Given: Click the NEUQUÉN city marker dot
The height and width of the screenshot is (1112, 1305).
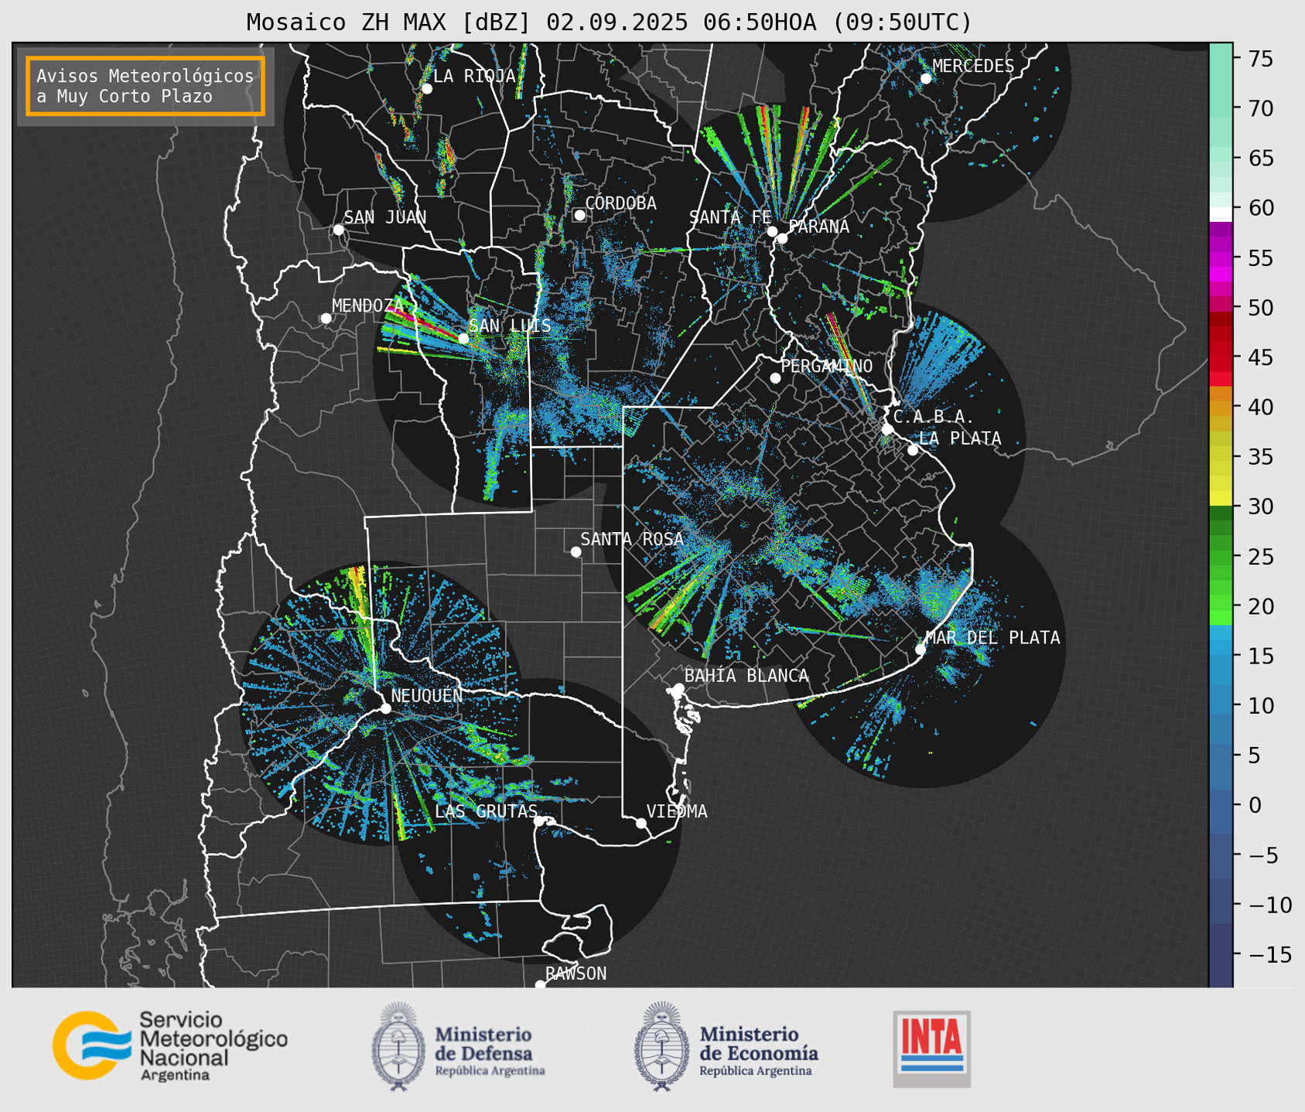Looking at the screenshot, I should pyautogui.click(x=385, y=708).
